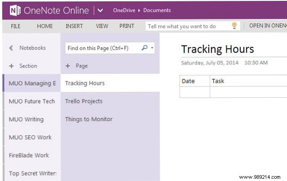Open the Top Secret Writer section

[x=32, y=173]
